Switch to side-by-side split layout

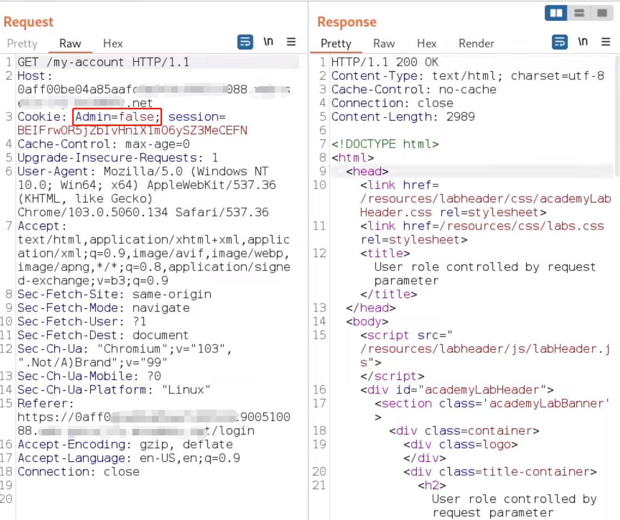click(x=556, y=12)
